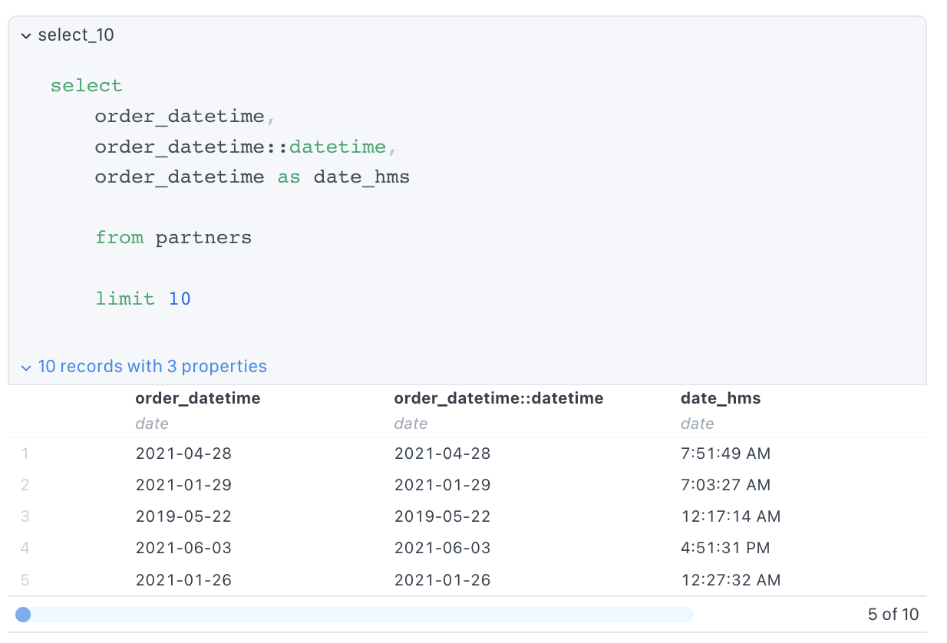Image resolution: width=947 pixels, height=643 pixels.
Task: Collapse the 10 records results section
Action: pos(25,367)
